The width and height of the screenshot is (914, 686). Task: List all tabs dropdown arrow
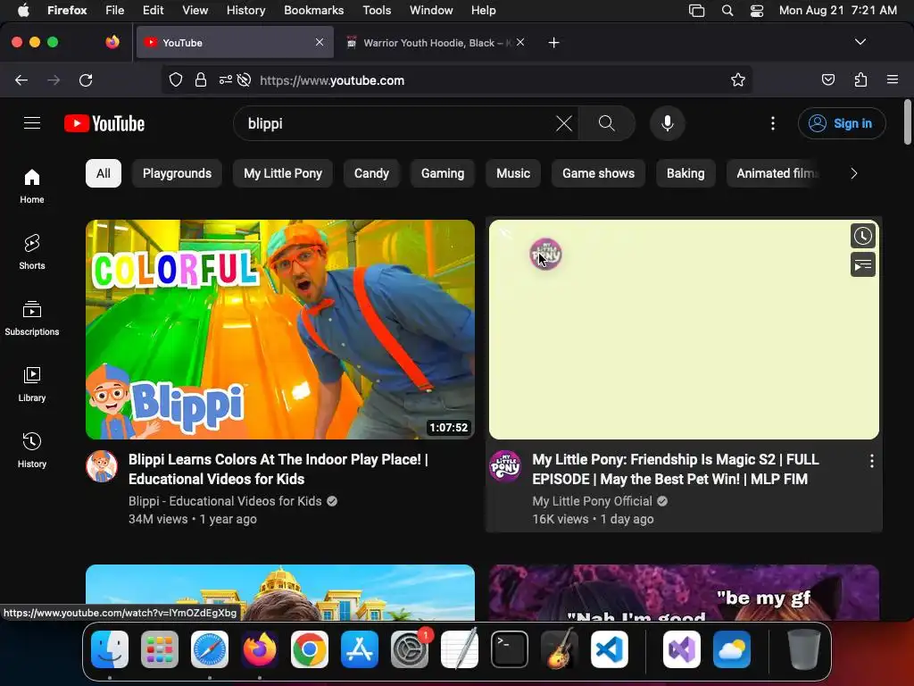tap(860, 42)
